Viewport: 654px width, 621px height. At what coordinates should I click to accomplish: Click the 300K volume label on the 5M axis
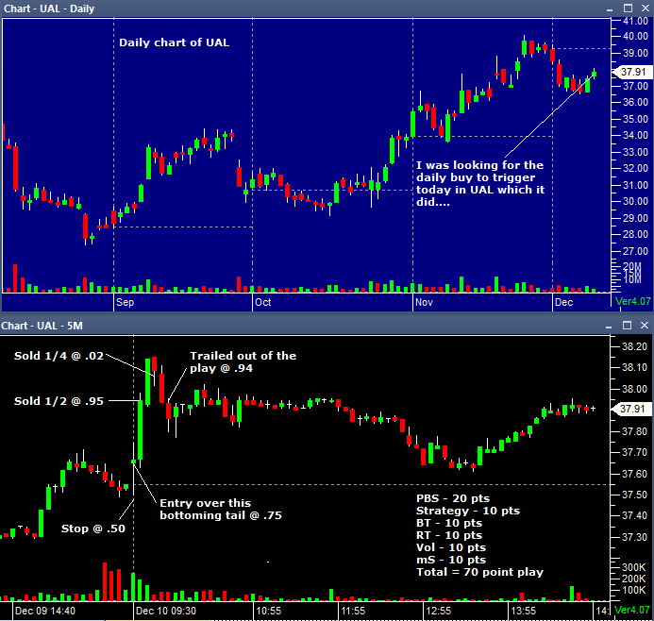tap(633, 567)
